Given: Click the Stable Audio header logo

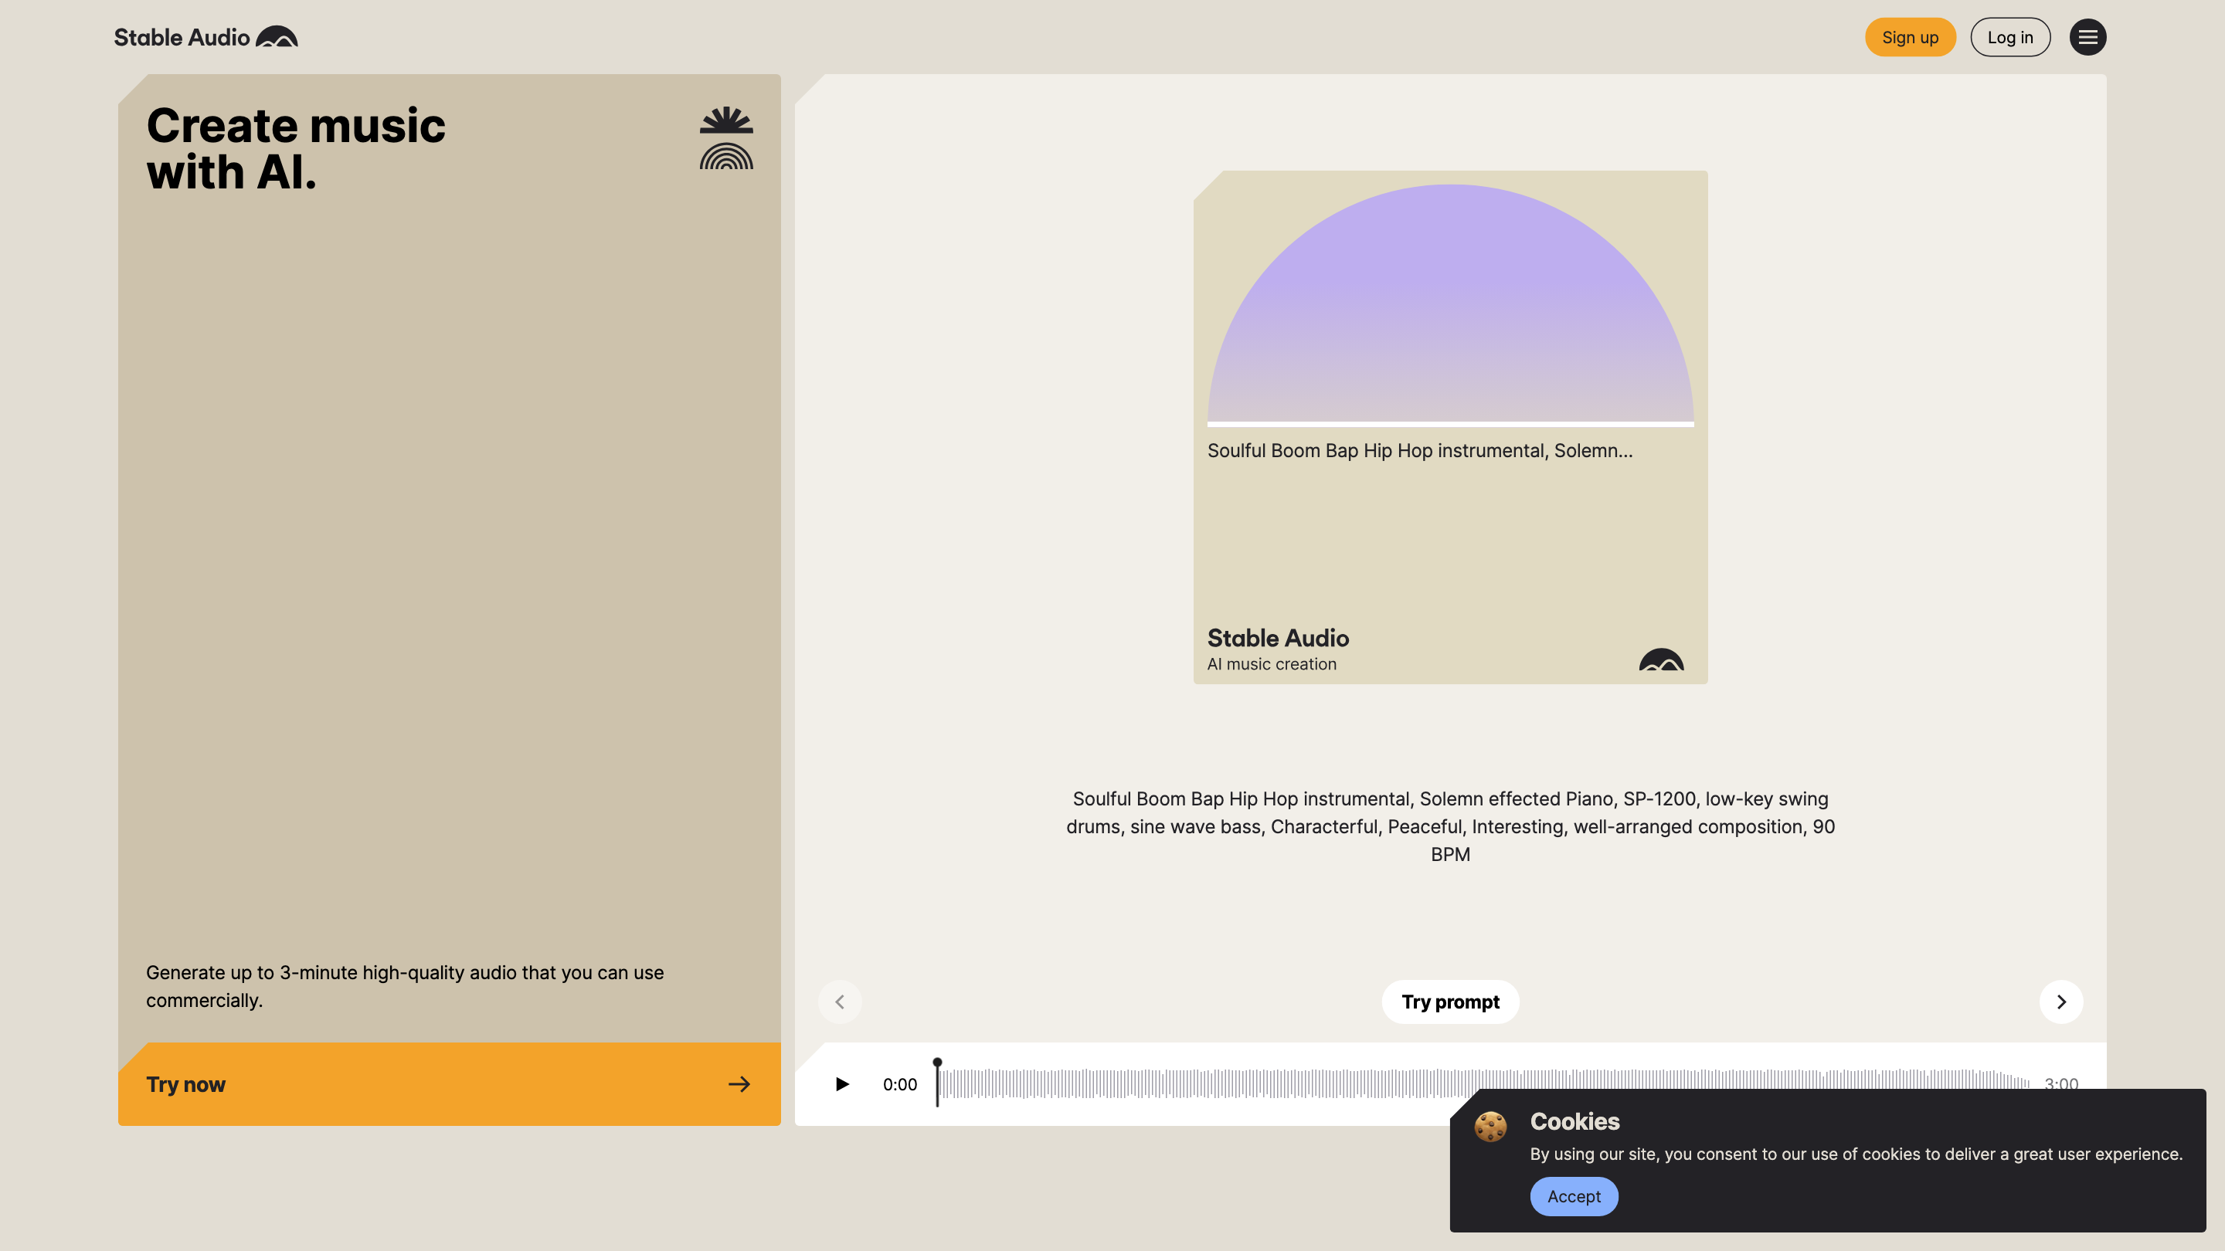Looking at the screenshot, I should pos(206,37).
